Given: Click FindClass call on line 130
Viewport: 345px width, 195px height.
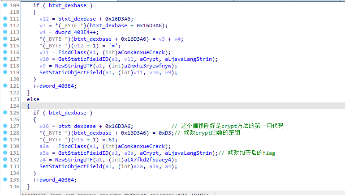Looking at the screenshot, I should (x=72, y=146).
